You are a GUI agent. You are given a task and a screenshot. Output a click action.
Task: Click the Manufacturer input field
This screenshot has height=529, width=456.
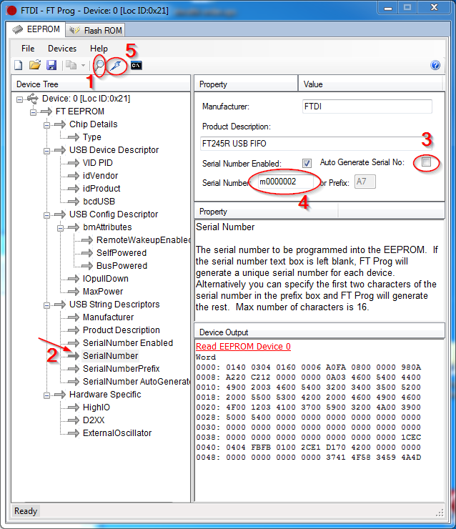pos(367,107)
